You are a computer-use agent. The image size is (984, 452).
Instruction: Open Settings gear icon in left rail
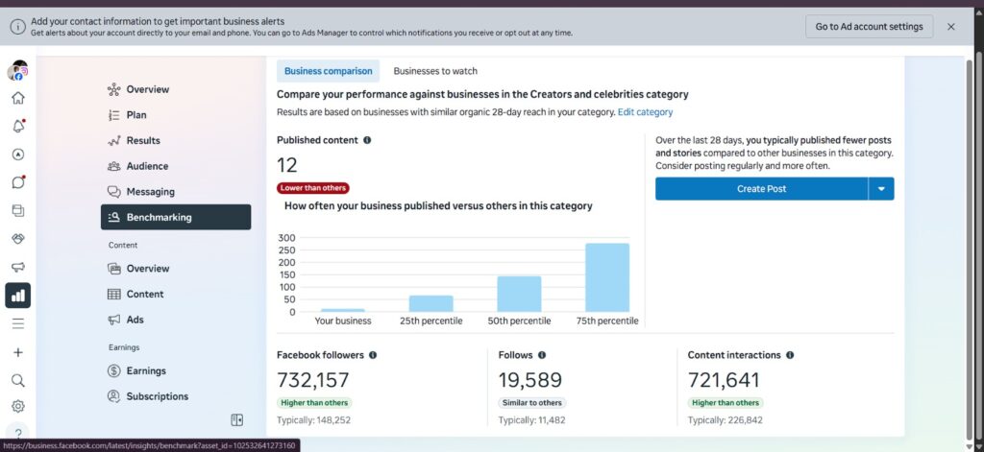coord(18,406)
